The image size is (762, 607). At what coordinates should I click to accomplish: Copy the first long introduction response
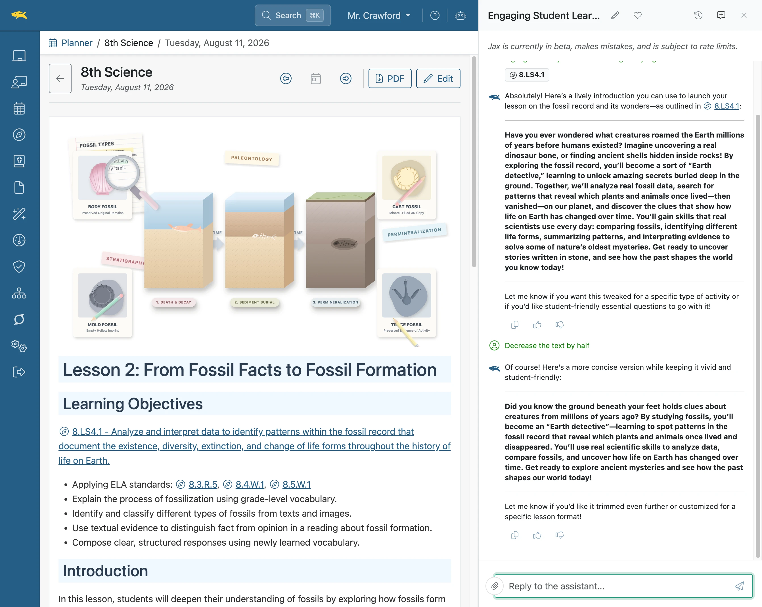pyautogui.click(x=515, y=325)
